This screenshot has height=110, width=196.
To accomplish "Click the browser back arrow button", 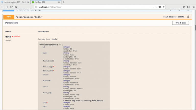I will 2,7.
